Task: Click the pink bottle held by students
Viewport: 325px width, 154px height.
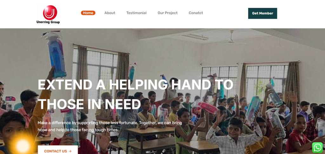Action: (206, 107)
